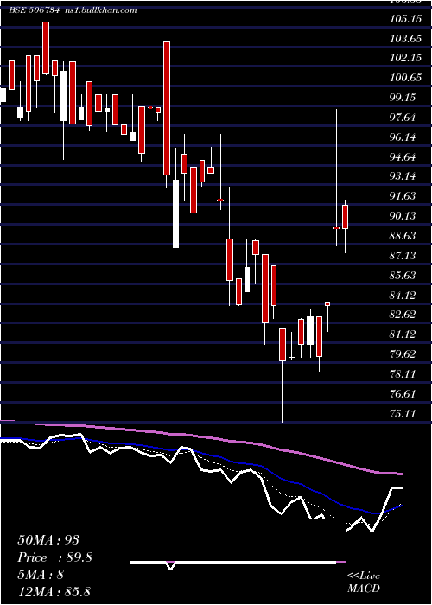Click the 103.65 price axis label
The width and height of the screenshot is (432, 605).
click(406, 38)
